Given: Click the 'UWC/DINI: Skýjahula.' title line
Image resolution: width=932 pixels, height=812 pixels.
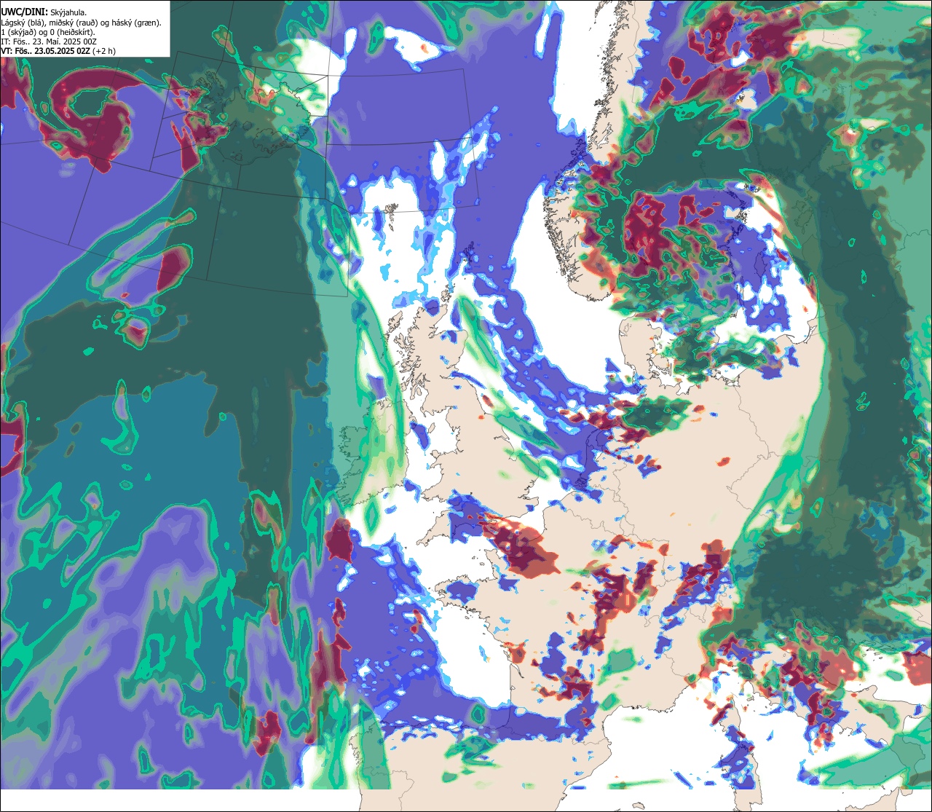Looking at the screenshot, I should pos(44,12).
